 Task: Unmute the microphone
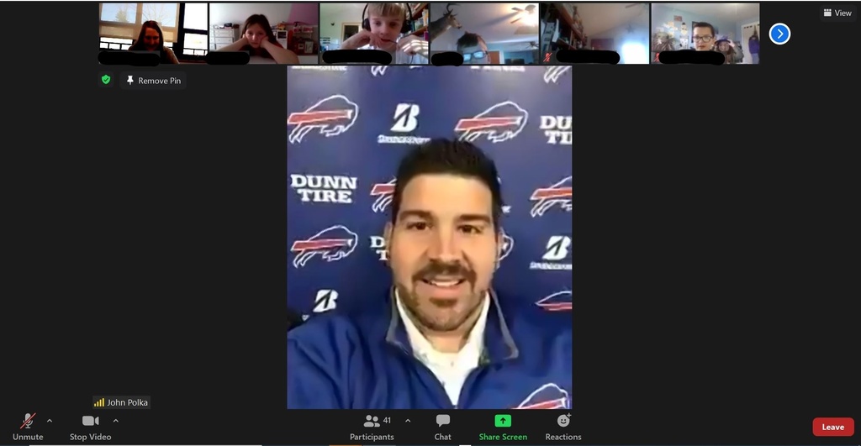click(28, 427)
